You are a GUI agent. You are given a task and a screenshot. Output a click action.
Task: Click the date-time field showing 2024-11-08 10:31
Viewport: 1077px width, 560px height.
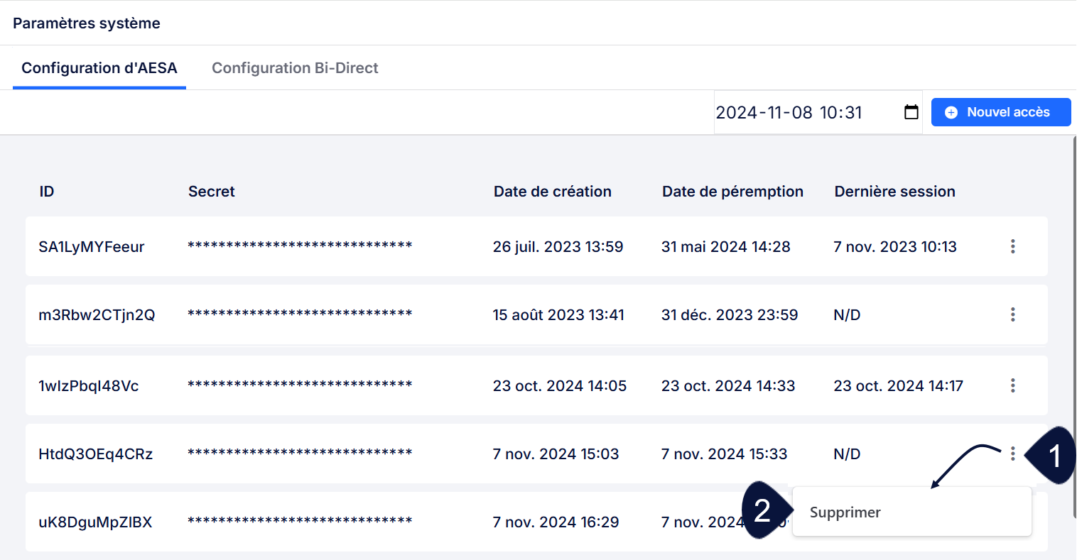818,112
